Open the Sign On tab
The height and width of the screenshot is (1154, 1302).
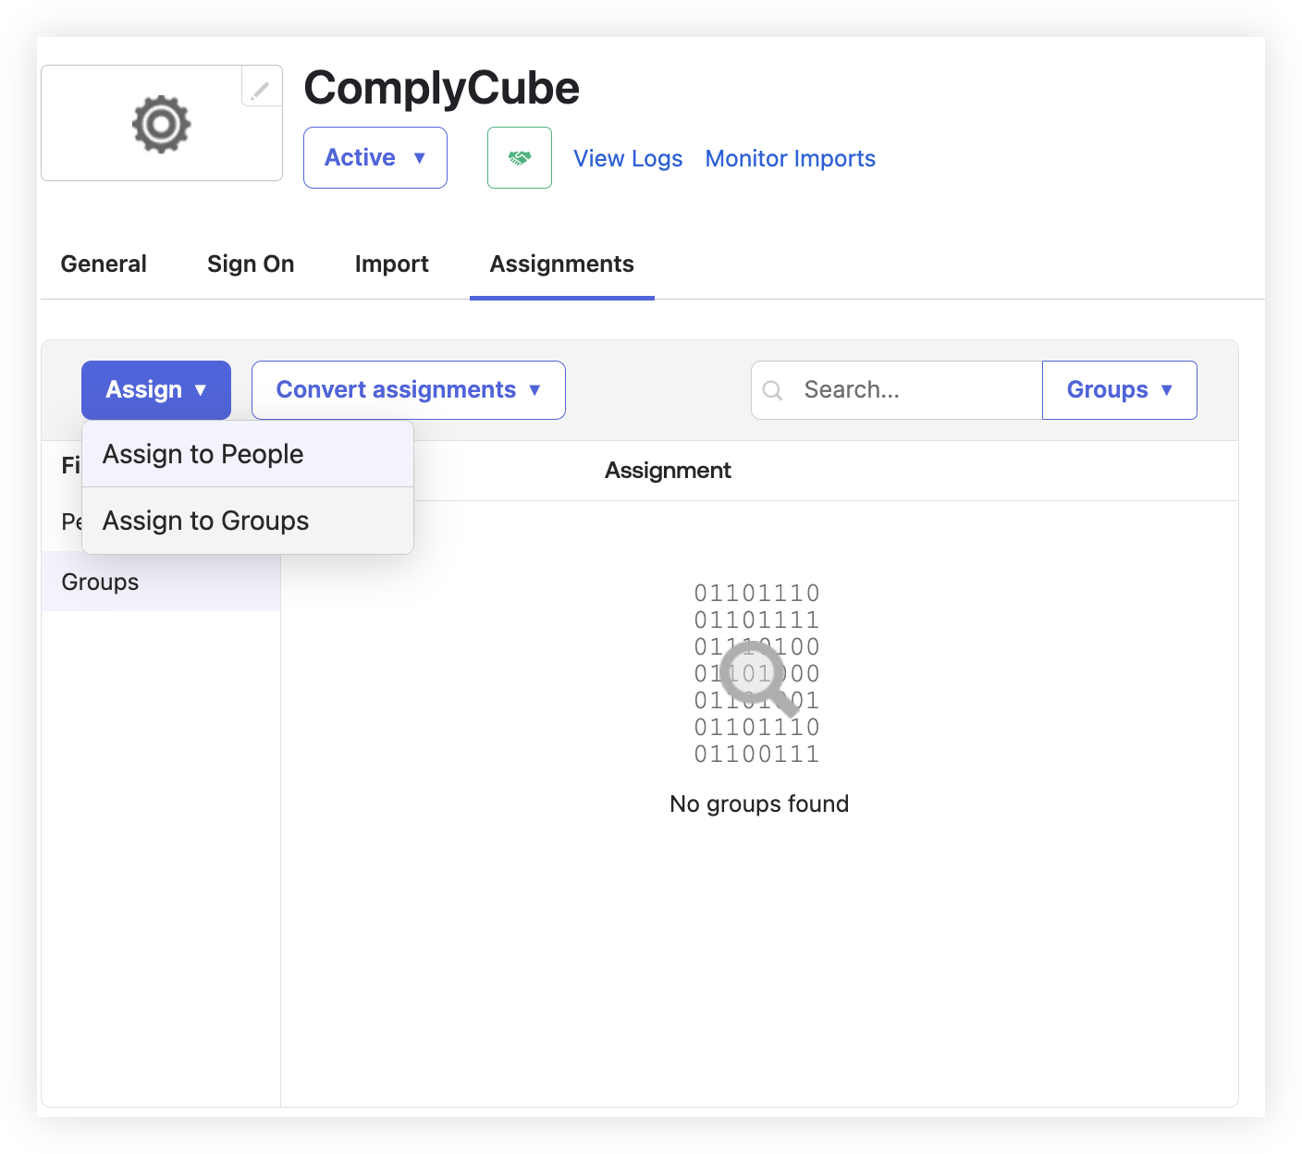251,264
